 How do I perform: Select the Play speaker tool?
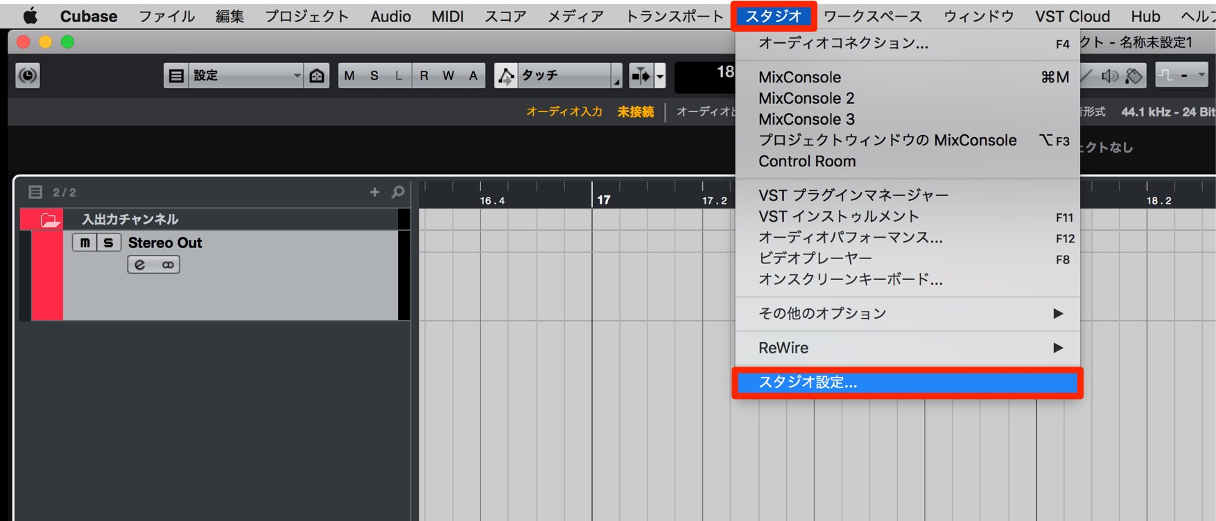(x=1109, y=76)
